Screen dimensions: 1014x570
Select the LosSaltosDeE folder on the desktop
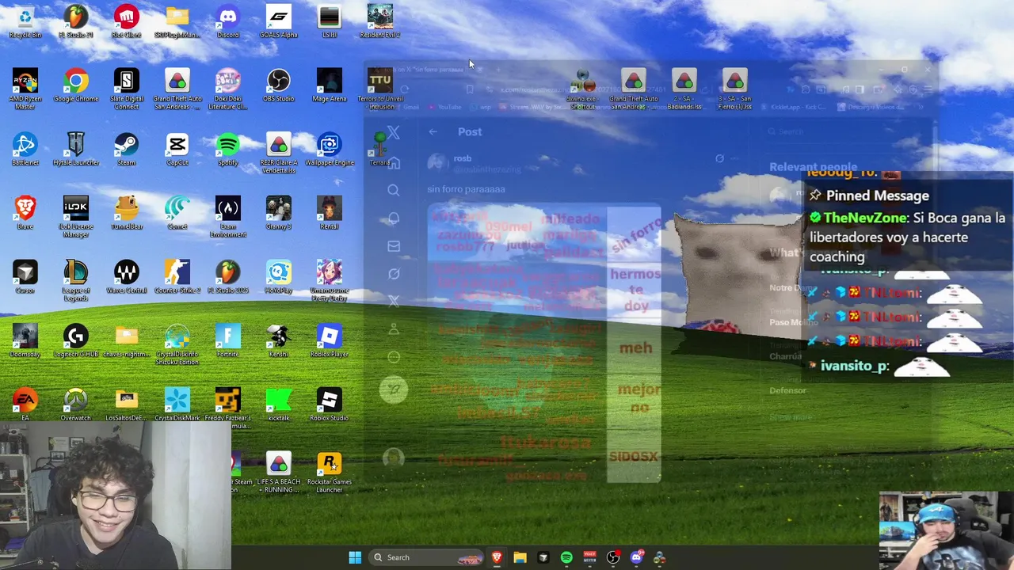point(127,405)
